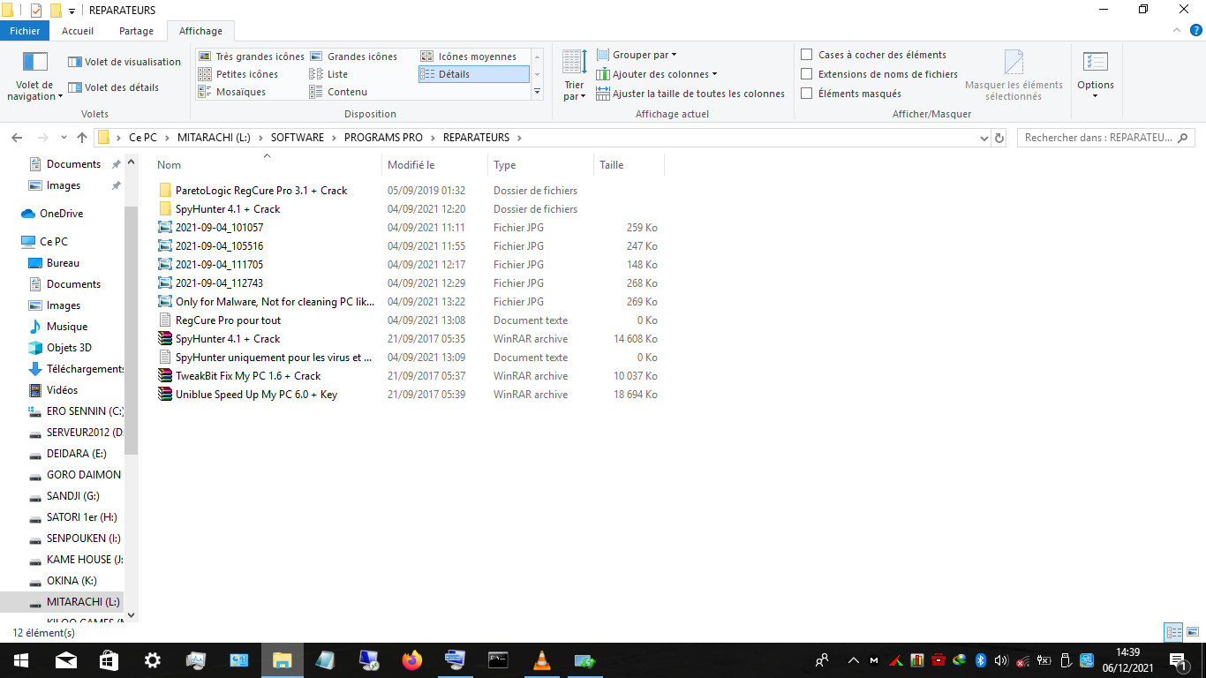
Task: Click MITARACHI (L:) in the address path
Action: point(214,138)
